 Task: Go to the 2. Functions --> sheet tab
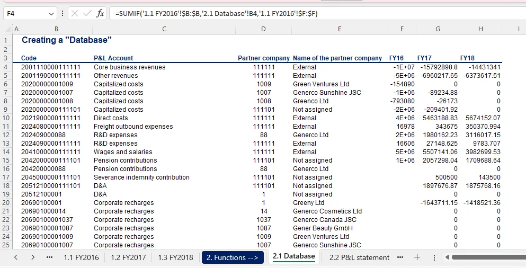pos(233,257)
